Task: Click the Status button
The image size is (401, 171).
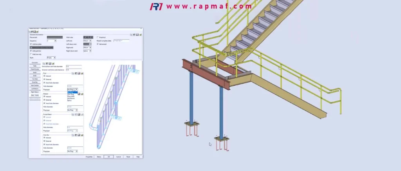Action: [x=99, y=157]
